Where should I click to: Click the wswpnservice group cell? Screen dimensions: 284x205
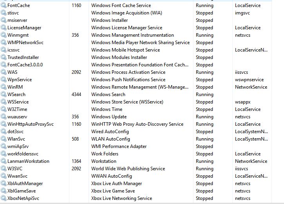tap(249, 80)
